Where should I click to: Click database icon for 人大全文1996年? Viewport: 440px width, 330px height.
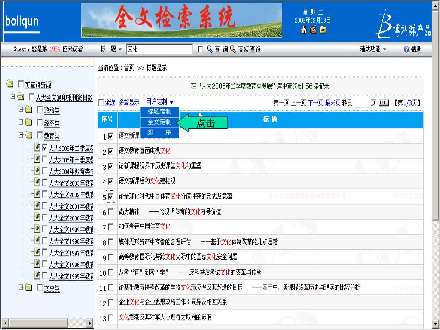pyautogui.click(x=37, y=263)
